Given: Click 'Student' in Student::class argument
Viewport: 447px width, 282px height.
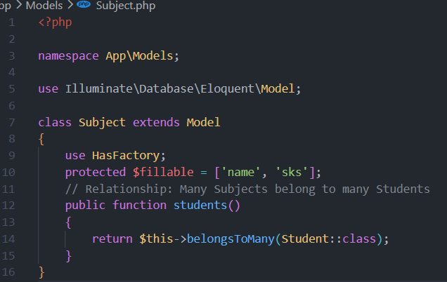Looking at the screenshot, I should [x=305, y=239].
